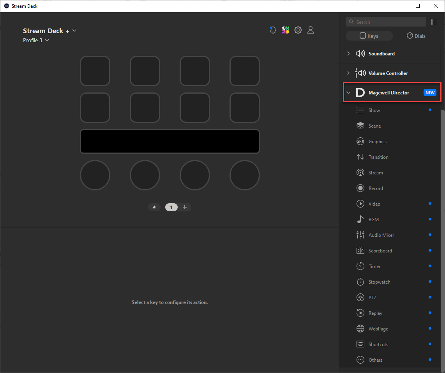Click the WebPage text label
The width and height of the screenshot is (445, 373).
coord(378,329)
